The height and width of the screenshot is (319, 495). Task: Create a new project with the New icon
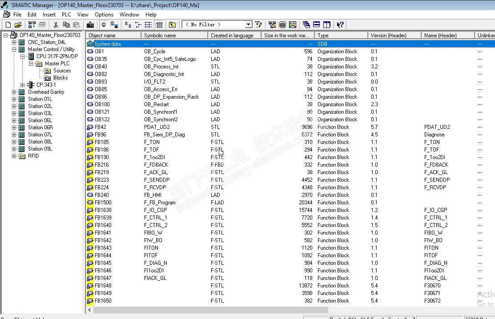point(8,24)
